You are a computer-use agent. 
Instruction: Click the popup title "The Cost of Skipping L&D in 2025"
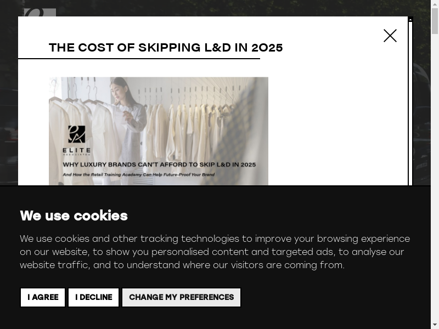(x=166, y=48)
